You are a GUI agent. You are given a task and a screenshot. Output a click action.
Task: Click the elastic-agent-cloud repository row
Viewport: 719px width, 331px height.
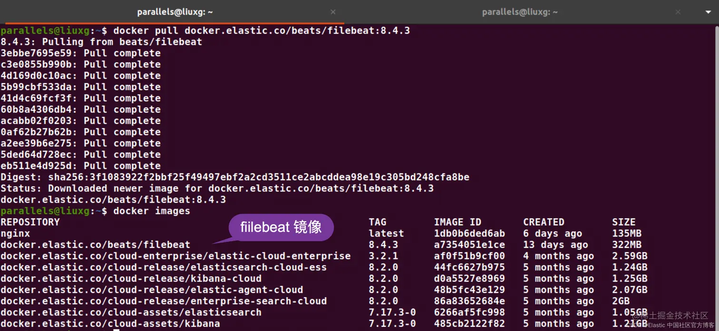(152, 290)
